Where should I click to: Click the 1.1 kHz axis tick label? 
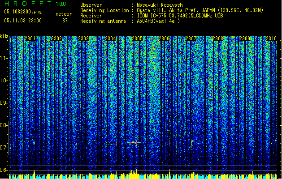[4, 58]
